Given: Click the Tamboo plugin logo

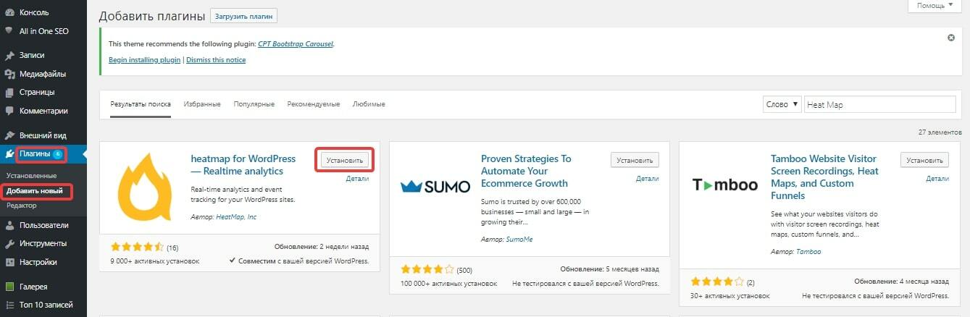Looking at the screenshot, I should coord(724,185).
